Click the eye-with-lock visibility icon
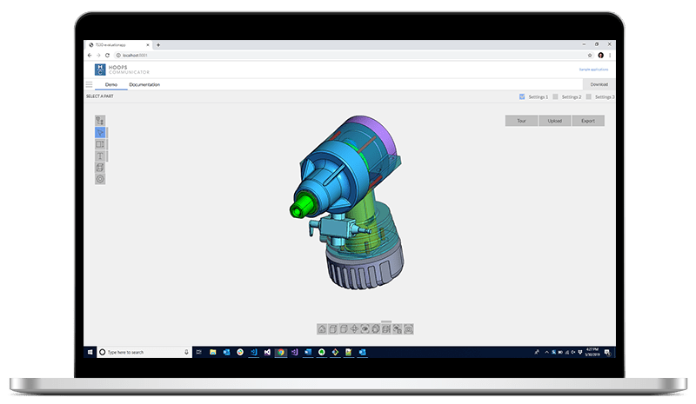The height and width of the screenshot is (404, 696). [x=398, y=329]
